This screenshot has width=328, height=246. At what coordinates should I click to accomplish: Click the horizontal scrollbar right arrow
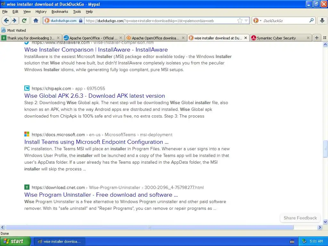[320, 227]
